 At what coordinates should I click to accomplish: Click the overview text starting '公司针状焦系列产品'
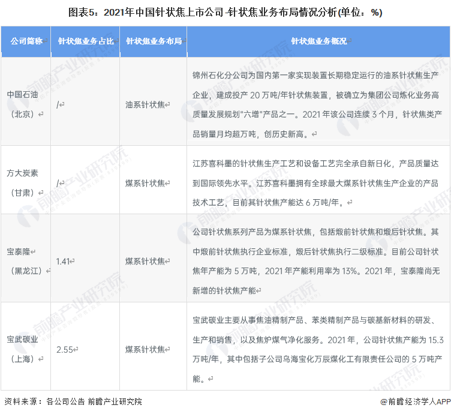pos(316,261)
